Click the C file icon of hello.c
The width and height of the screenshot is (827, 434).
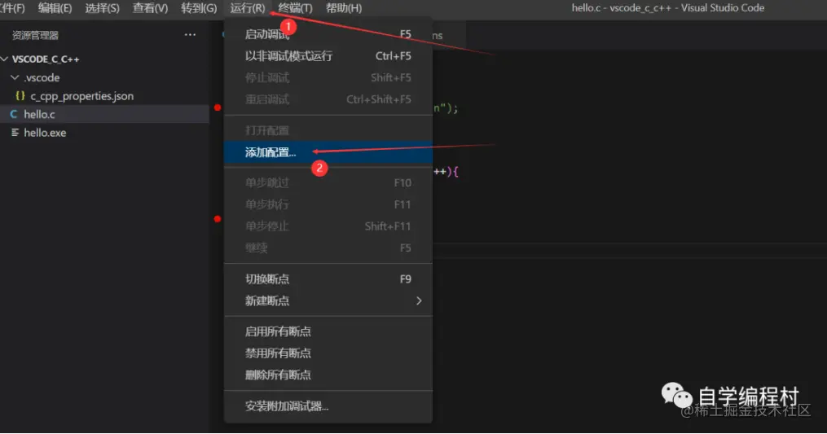14,114
